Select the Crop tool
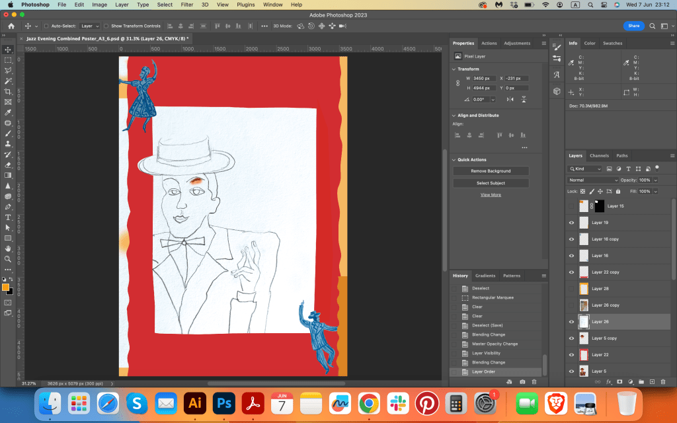Image resolution: width=677 pixels, height=423 pixels. point(8,91)
